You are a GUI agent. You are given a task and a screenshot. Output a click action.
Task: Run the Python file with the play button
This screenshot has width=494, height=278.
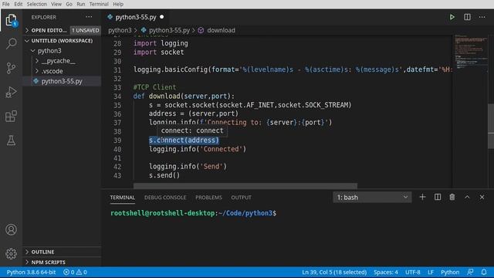[x=452, y=17]
